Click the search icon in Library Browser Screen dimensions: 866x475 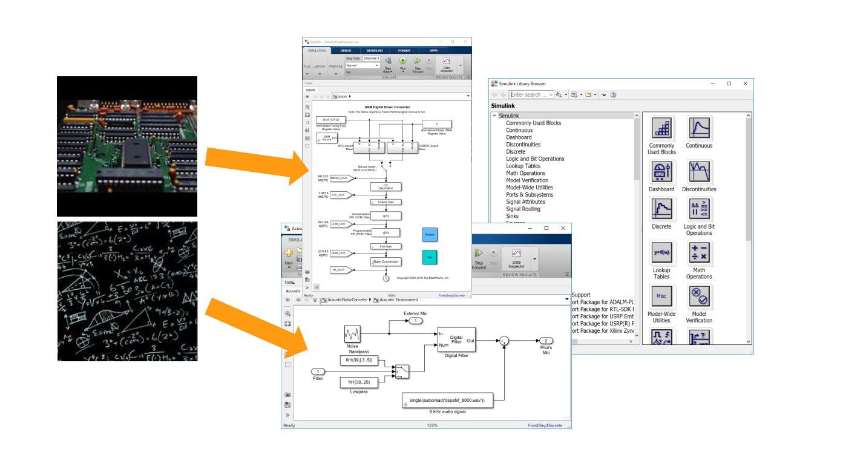point(559,94)
